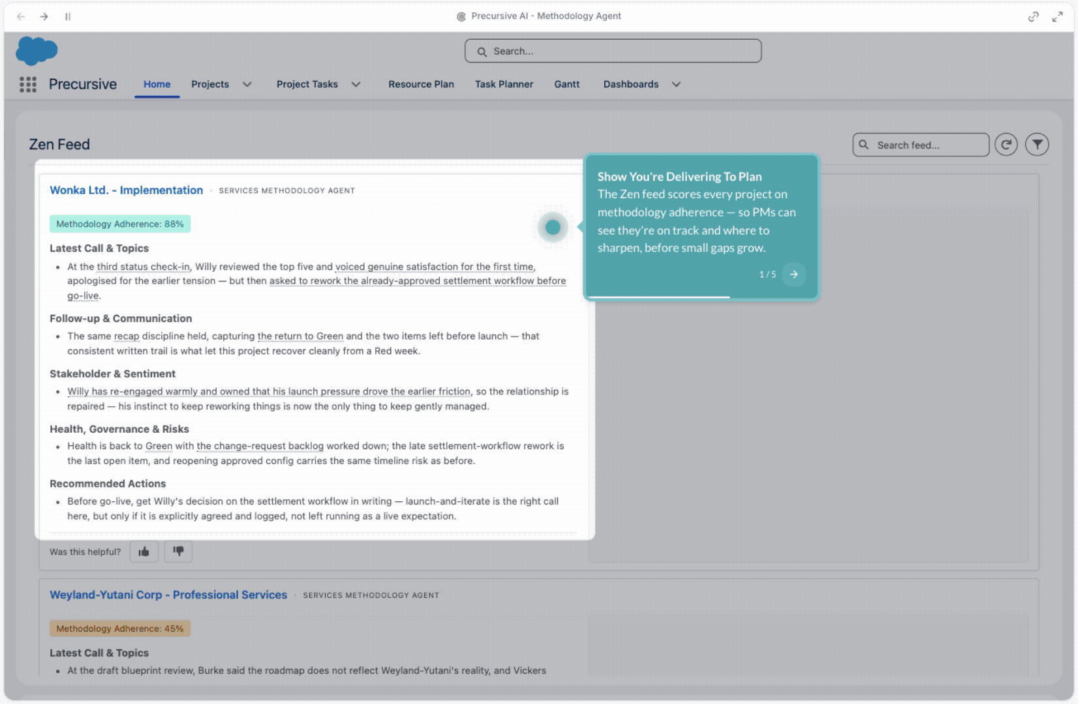Image resolution: width=1078 pixels, height=704 pixels.
Task: Expand the Projects dropdown chevron
Action: pyautogui.click(x=247, y=84)
